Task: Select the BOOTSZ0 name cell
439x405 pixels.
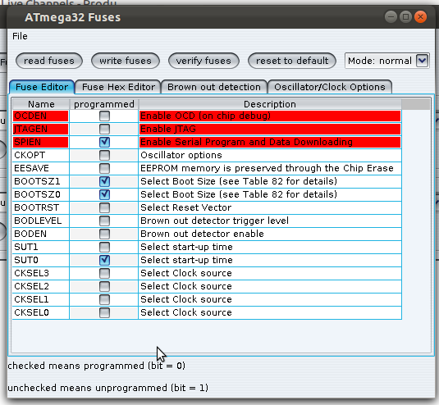Action: coord(40,194)
